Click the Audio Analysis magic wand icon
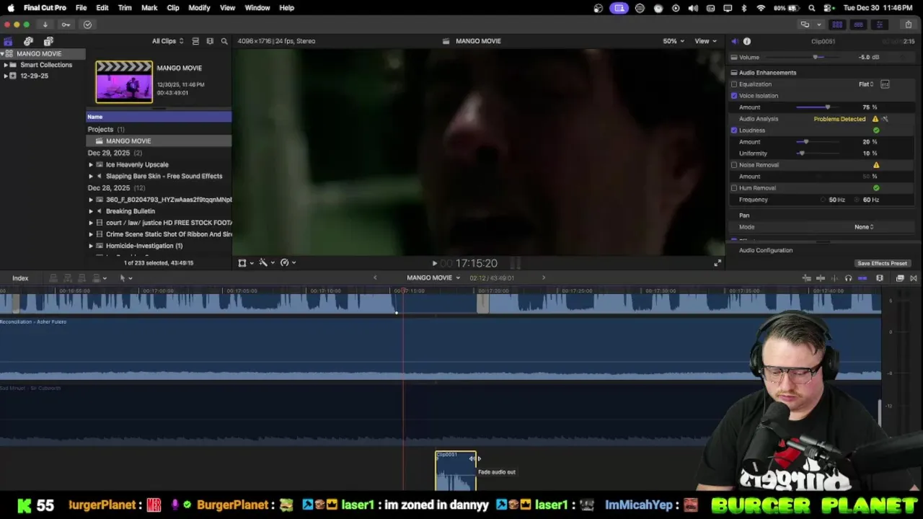 (x=886, y=119)
